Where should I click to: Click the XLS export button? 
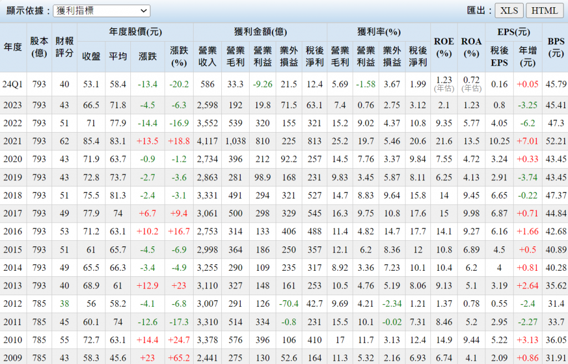coord(509,11)
